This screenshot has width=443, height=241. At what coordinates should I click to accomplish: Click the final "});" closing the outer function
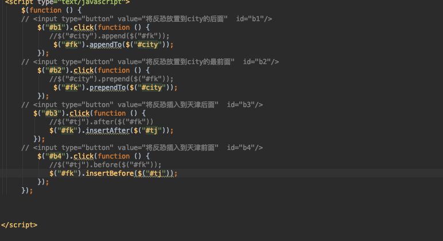click(x=27, y=191)
